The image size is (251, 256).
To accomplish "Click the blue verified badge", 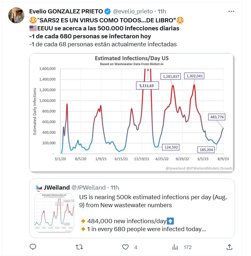I will coord(108,11).
